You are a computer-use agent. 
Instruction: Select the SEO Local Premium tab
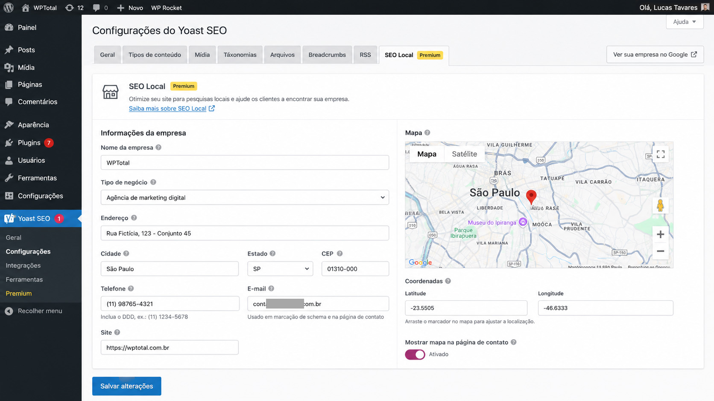413,55
